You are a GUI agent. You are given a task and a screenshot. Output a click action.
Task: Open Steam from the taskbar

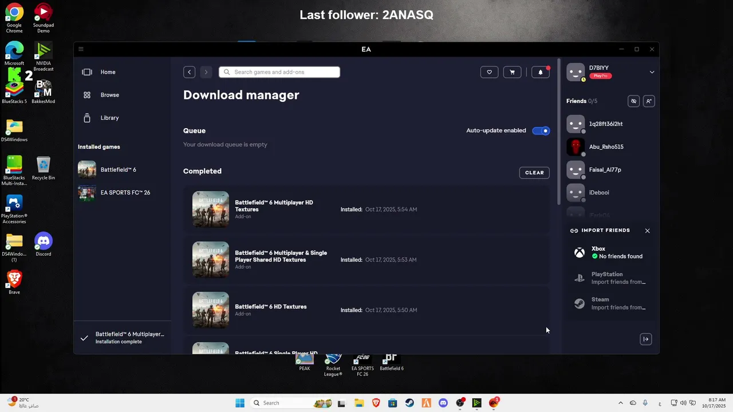click(x=409, y=403)
